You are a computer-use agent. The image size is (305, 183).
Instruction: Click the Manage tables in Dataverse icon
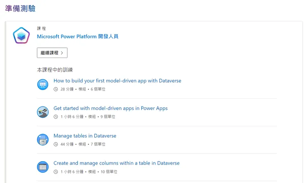[43, 140]
